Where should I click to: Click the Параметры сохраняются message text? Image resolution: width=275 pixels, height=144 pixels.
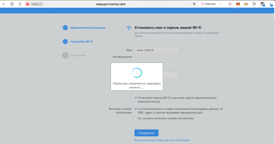tap(137, 86)
